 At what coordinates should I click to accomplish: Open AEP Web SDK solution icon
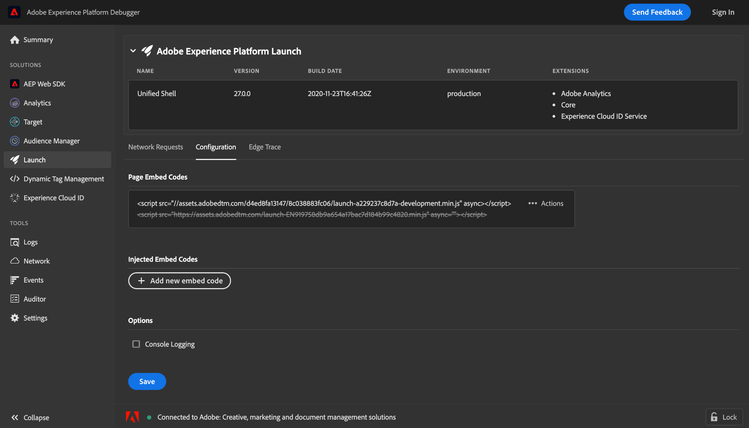(15, 84)
